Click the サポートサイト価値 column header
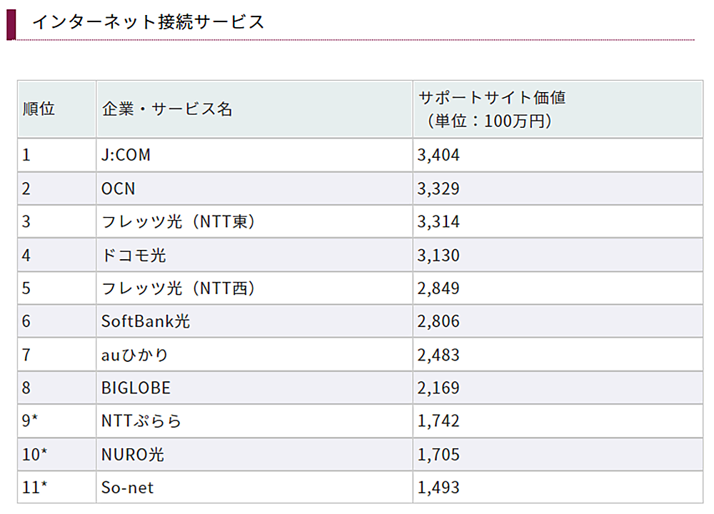 pyautogui.click(x=492, y=110)
